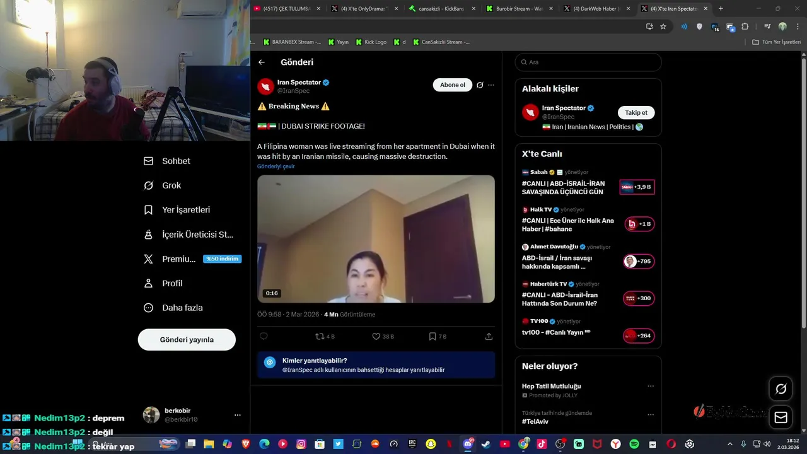This screenshot has width=807, height=454.
Task: Open the floating Grok button
Action: point(781,389)
